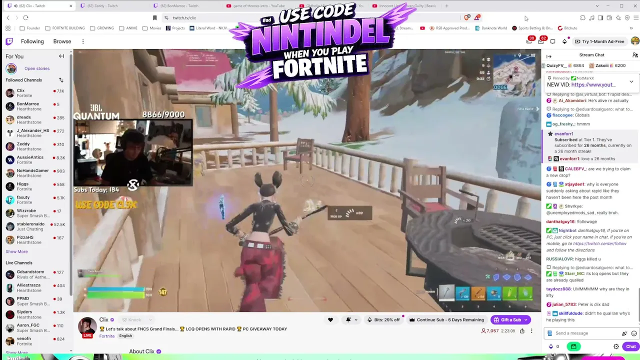
Task: Open Twitch notifications inbox with 62 badge
Action: coord(541,41)
